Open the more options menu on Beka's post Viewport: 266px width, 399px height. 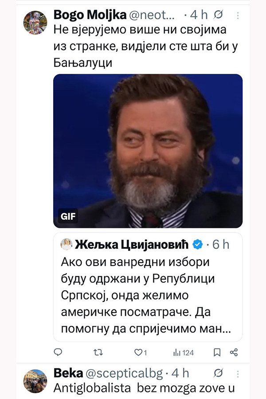pyautogui.click(x=237, y=373)
